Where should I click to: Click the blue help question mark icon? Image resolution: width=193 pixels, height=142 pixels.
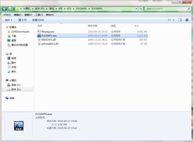[x=187, y=20]
